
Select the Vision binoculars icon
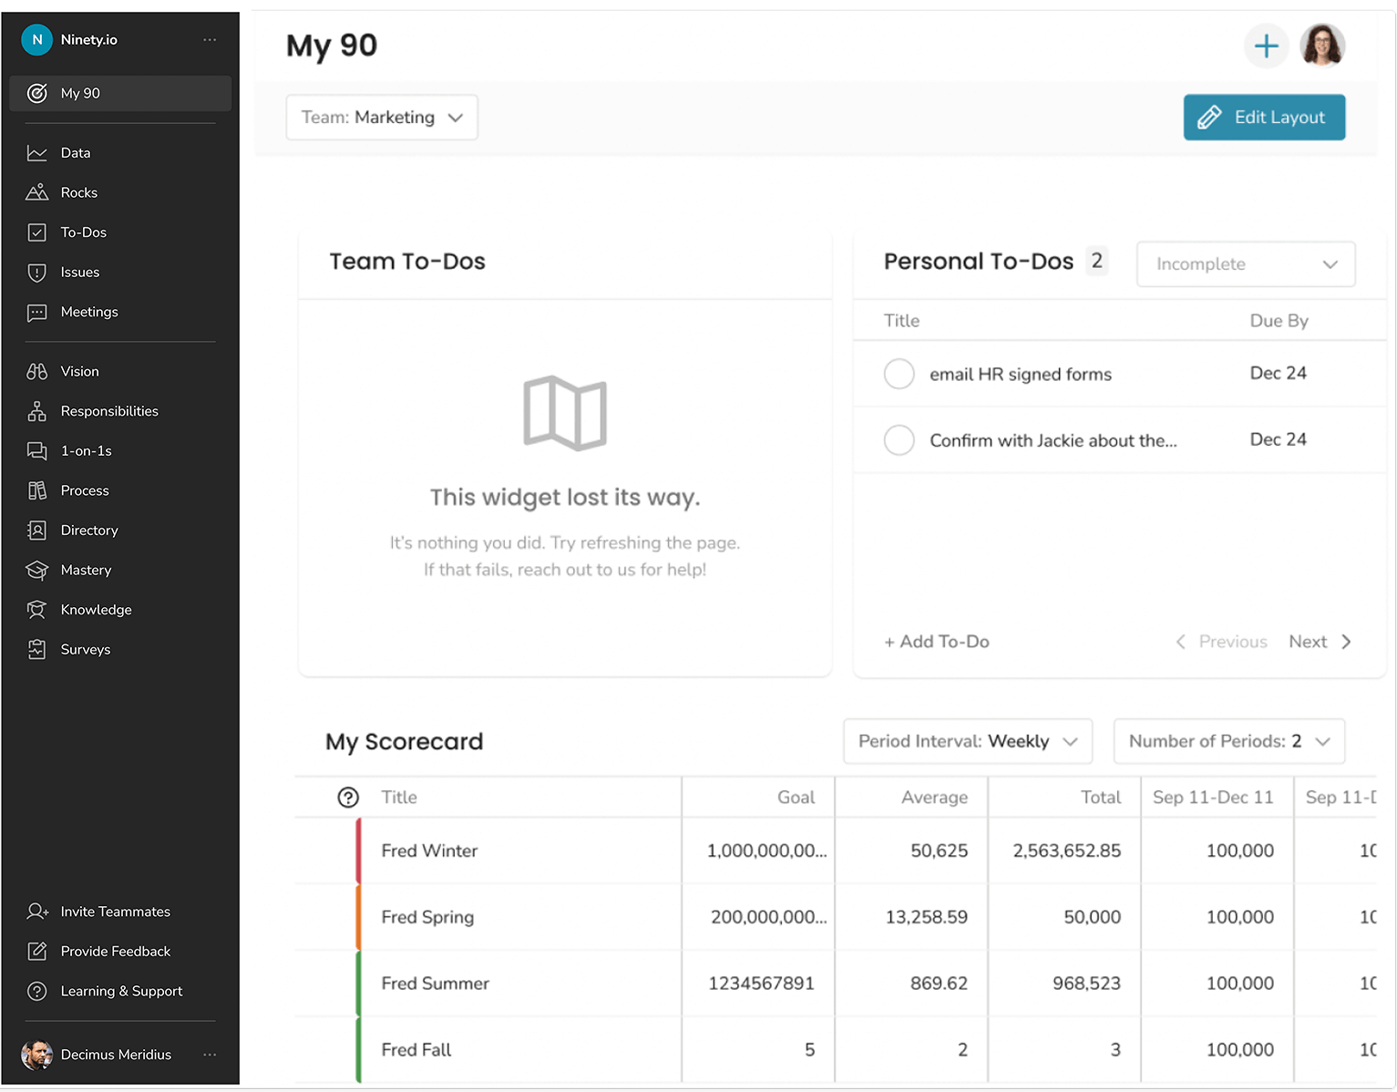37,371
